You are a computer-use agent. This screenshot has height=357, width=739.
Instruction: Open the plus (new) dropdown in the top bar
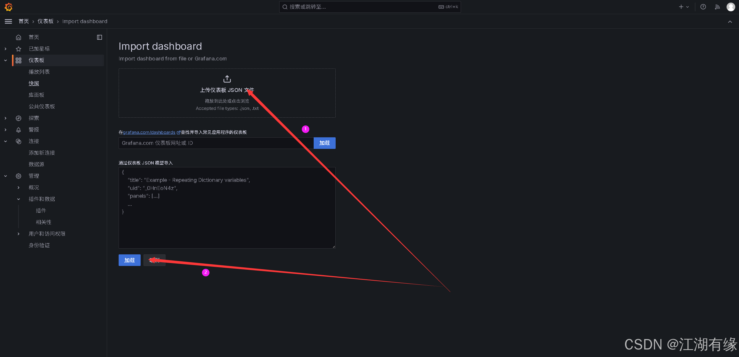pyautogui.click(x=684, y=7)
